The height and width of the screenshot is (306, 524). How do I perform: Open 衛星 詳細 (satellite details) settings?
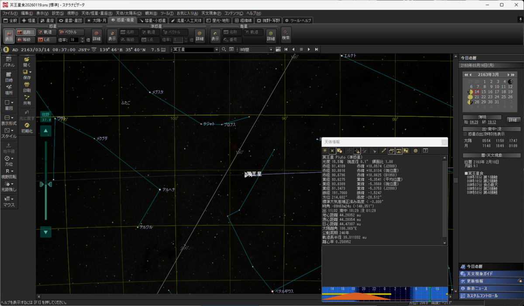click(272, 36)
